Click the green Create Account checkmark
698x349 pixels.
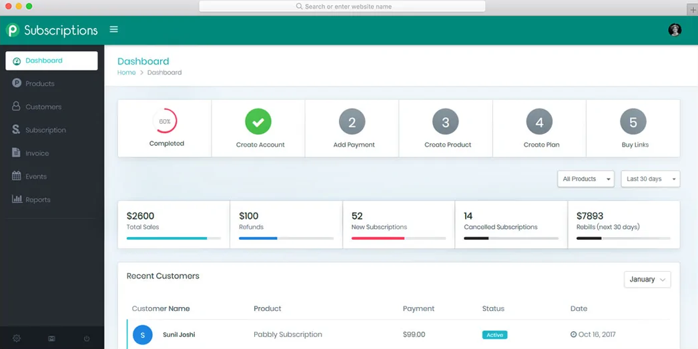click(258, 121)
